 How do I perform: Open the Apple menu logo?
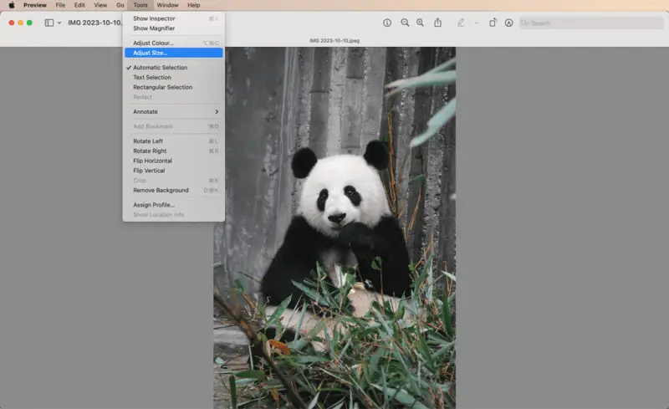pyautogui.click(x=12, y=5)
